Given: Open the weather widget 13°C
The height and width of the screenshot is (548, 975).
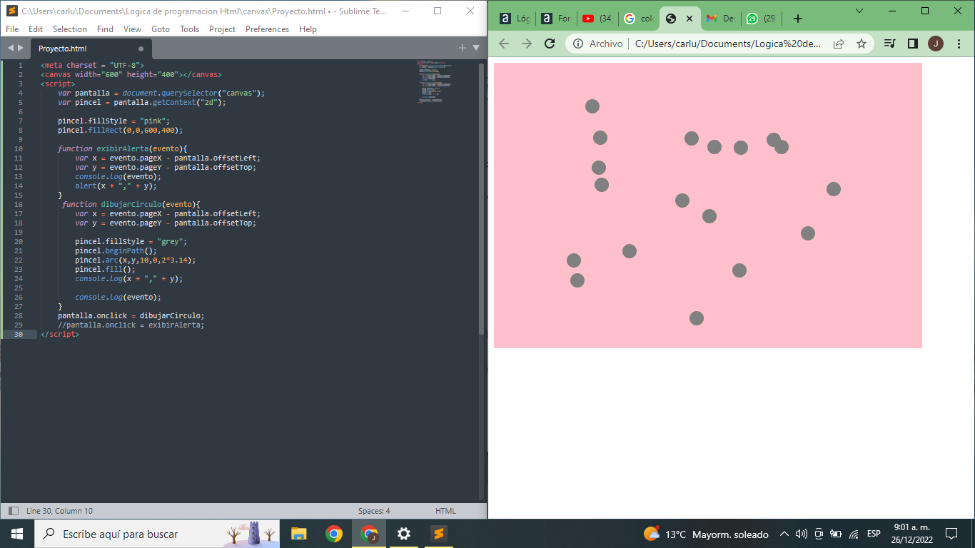Looking at the screenshot, I should (x=705, y=534).
